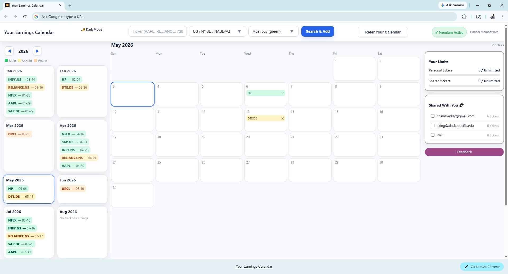Click Premium Active badge
The height and width of the screenshot is (274, 508).
pyautogui.click(x=449, y=32)
